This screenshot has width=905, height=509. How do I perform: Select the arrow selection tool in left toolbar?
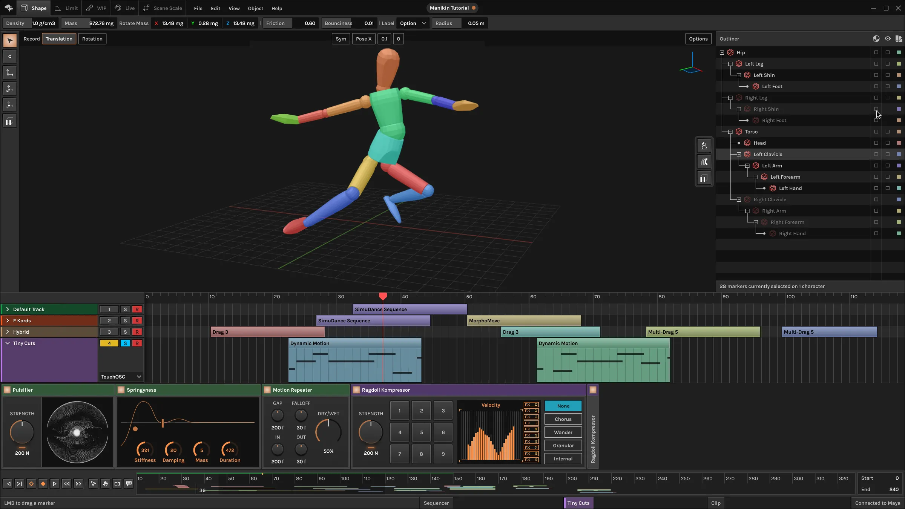point(10,41)
